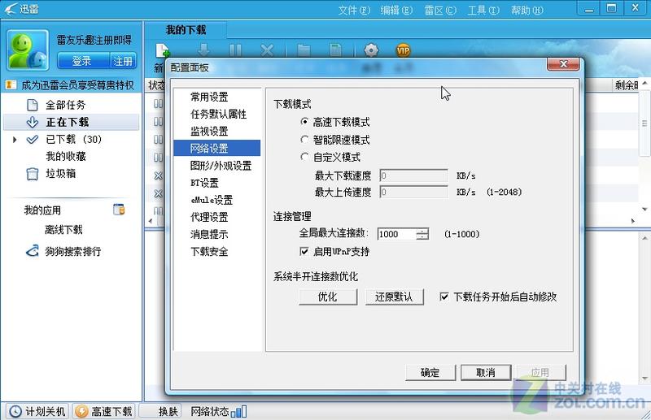The width and height of the screenshot is (651, 420).
Task: Click the delete X toolbar icon
Action: pyautogui.click(x=267, y=50)
